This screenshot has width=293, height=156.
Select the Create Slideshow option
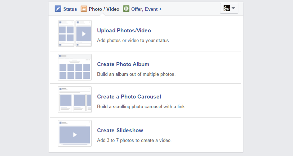pyautogui.click(x=120, y=130)
